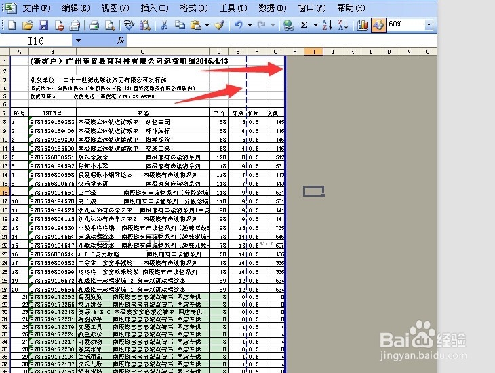The width and height of the screenshot is (495, 373).
Task: Select column header O
Action: (427, 52)
